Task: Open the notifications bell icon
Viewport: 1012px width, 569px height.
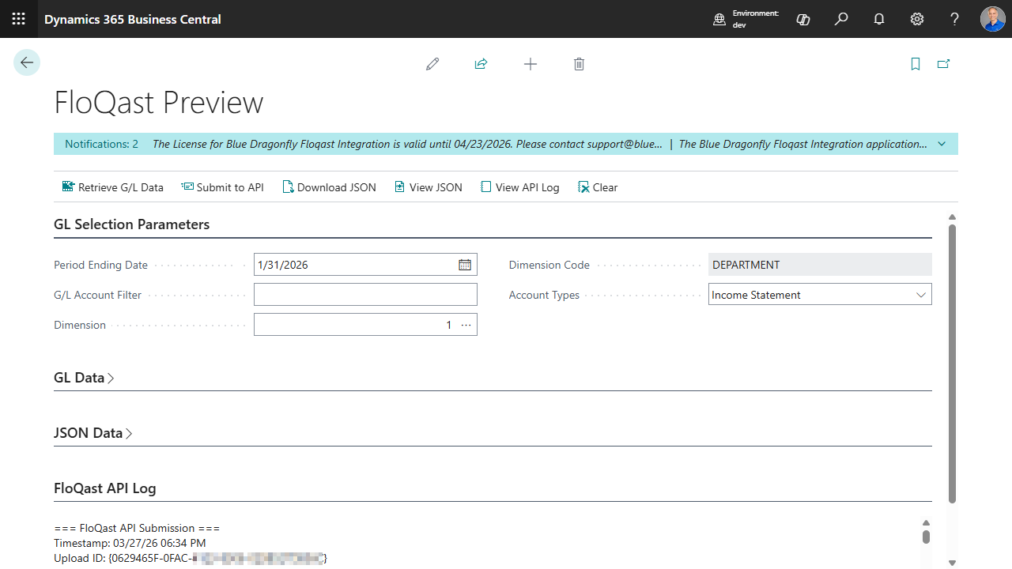Action: (879, 19)
